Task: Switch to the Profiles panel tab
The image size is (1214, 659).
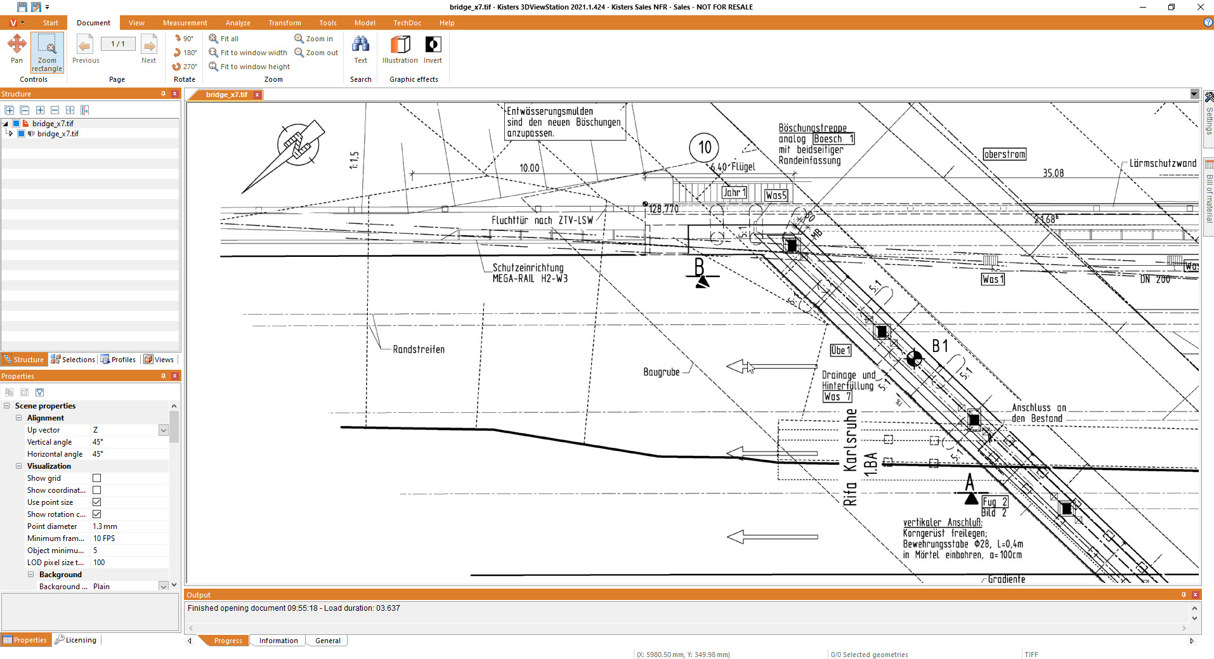Action: [119, 360]
